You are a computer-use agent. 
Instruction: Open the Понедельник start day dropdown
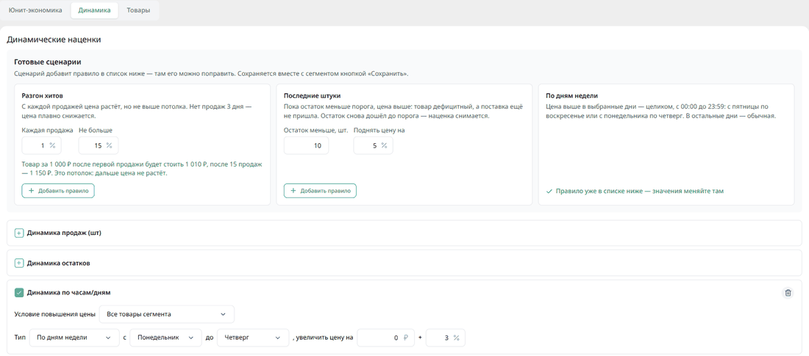pos(165,338)
